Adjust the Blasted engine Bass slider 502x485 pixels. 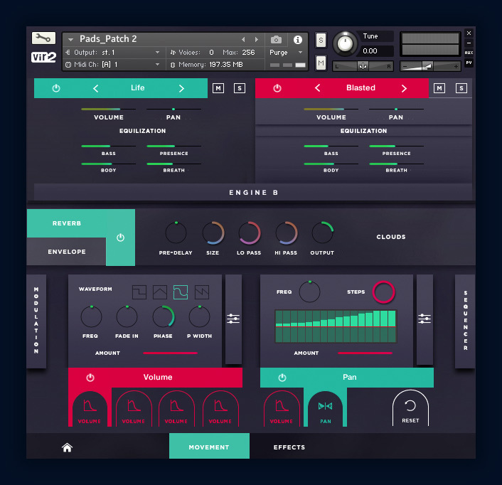331,146
